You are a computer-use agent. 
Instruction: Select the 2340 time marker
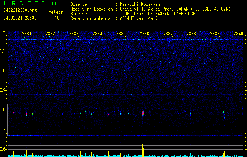point(238,34)
